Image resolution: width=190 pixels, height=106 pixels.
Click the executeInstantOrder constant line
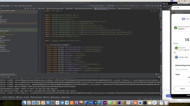tap(75, 47)
